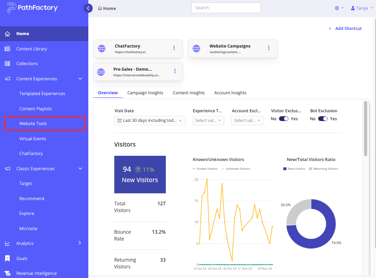Click the New Visitors legend swatch

285,169
